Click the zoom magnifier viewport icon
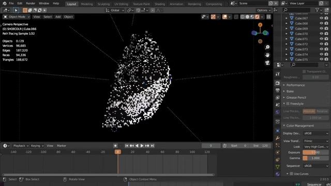Image resolution: width=331 pixels, height=186 pixels. pos(267,47)
